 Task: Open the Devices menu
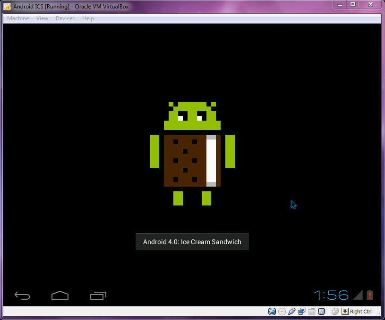65,18
